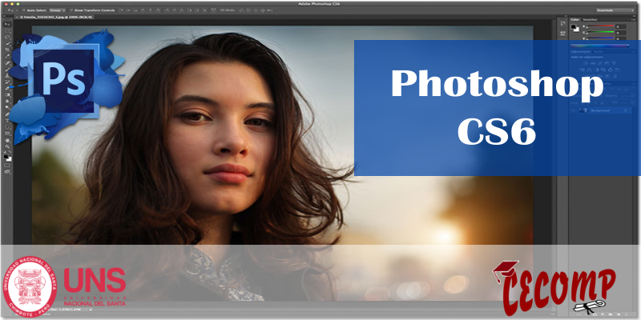Open the Auto-Select Group dropdown
The image size is (641, 320).
(58, 10)
